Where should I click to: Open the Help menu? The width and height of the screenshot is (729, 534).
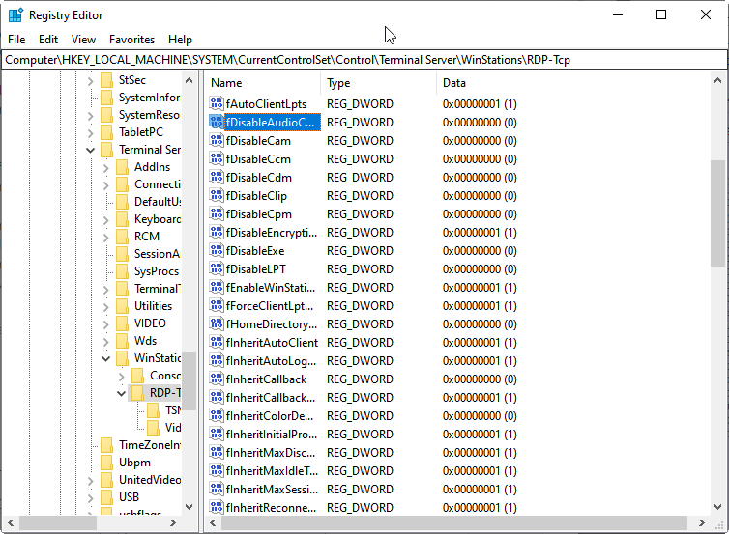coord(181,40)
